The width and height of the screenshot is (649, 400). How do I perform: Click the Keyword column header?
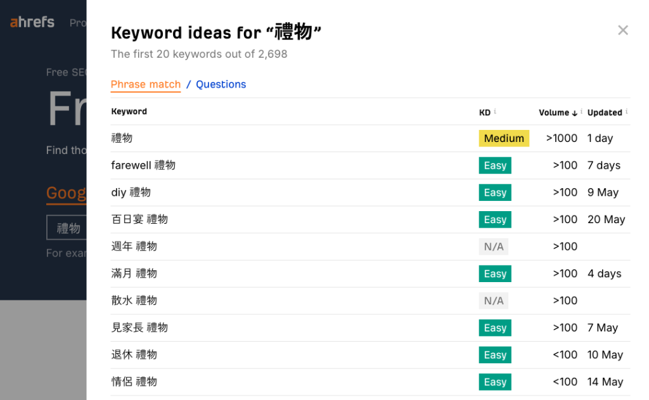pos(129,112)
